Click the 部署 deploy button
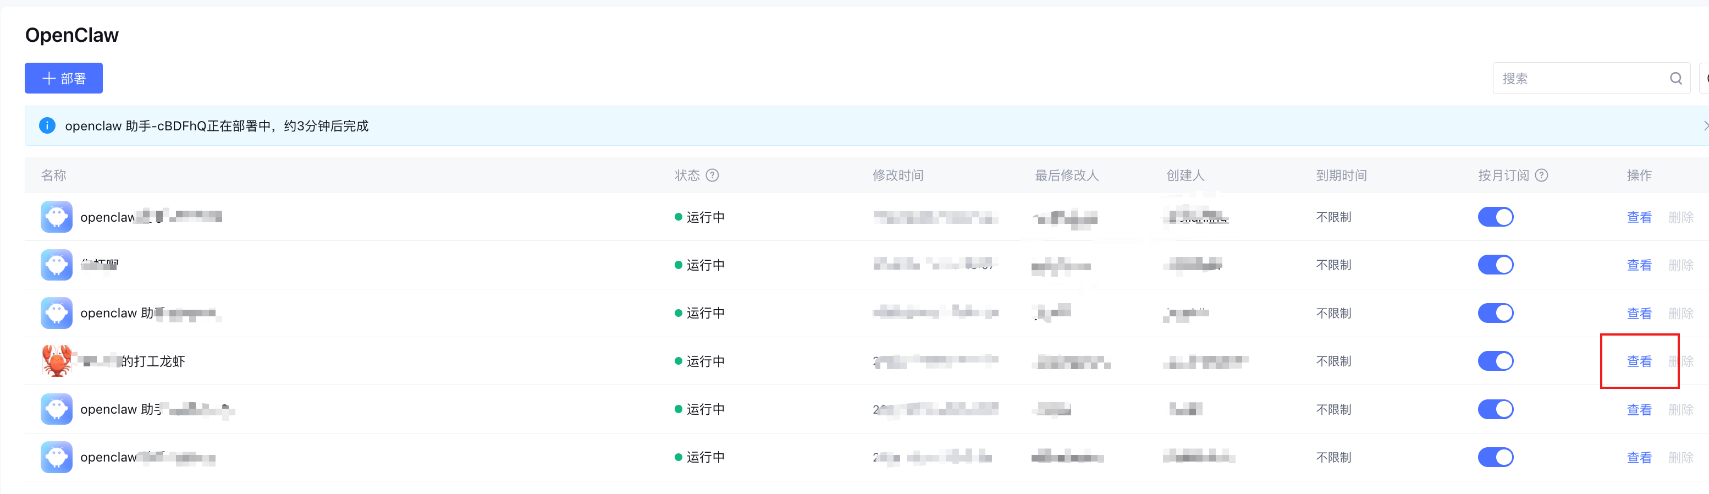Viewport: 1709px width, 494px height. click(x=64, y=78)
